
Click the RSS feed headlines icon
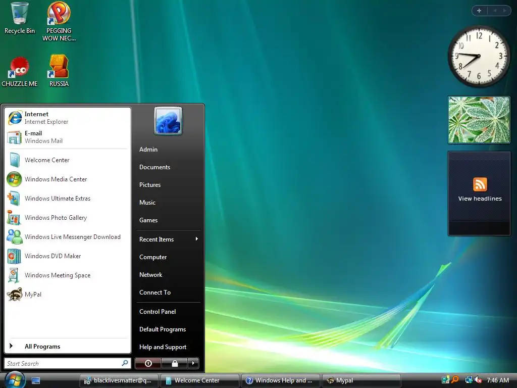click(x=480, y=184)
